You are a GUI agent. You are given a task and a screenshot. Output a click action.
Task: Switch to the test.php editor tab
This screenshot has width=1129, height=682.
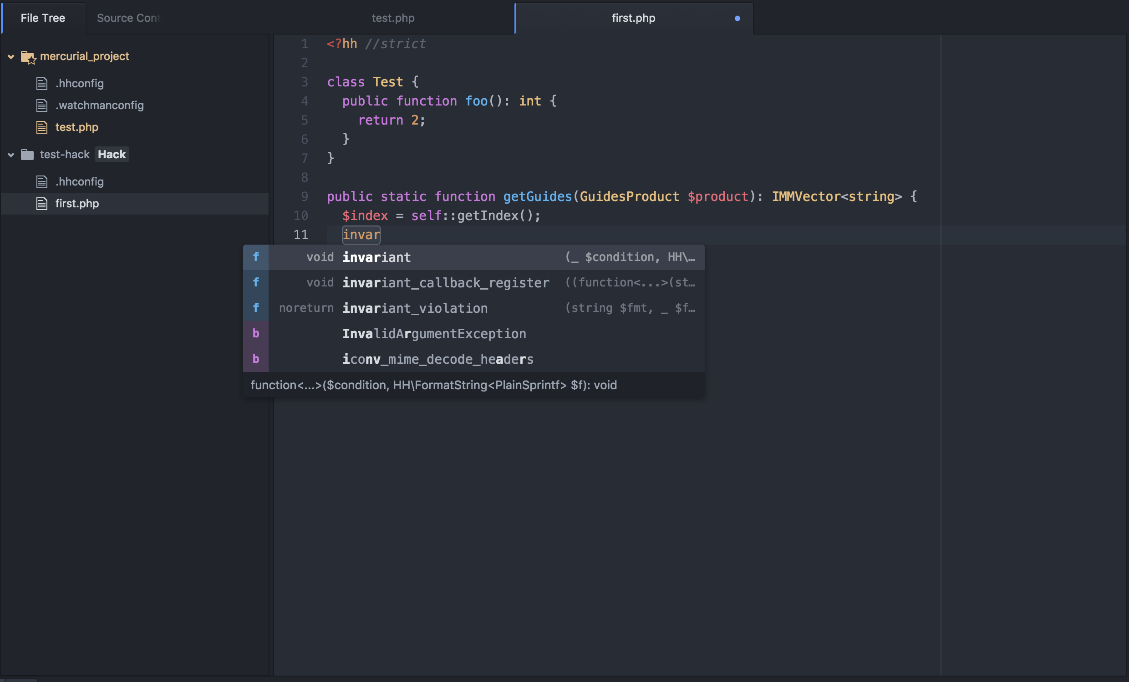click(393, 18)
